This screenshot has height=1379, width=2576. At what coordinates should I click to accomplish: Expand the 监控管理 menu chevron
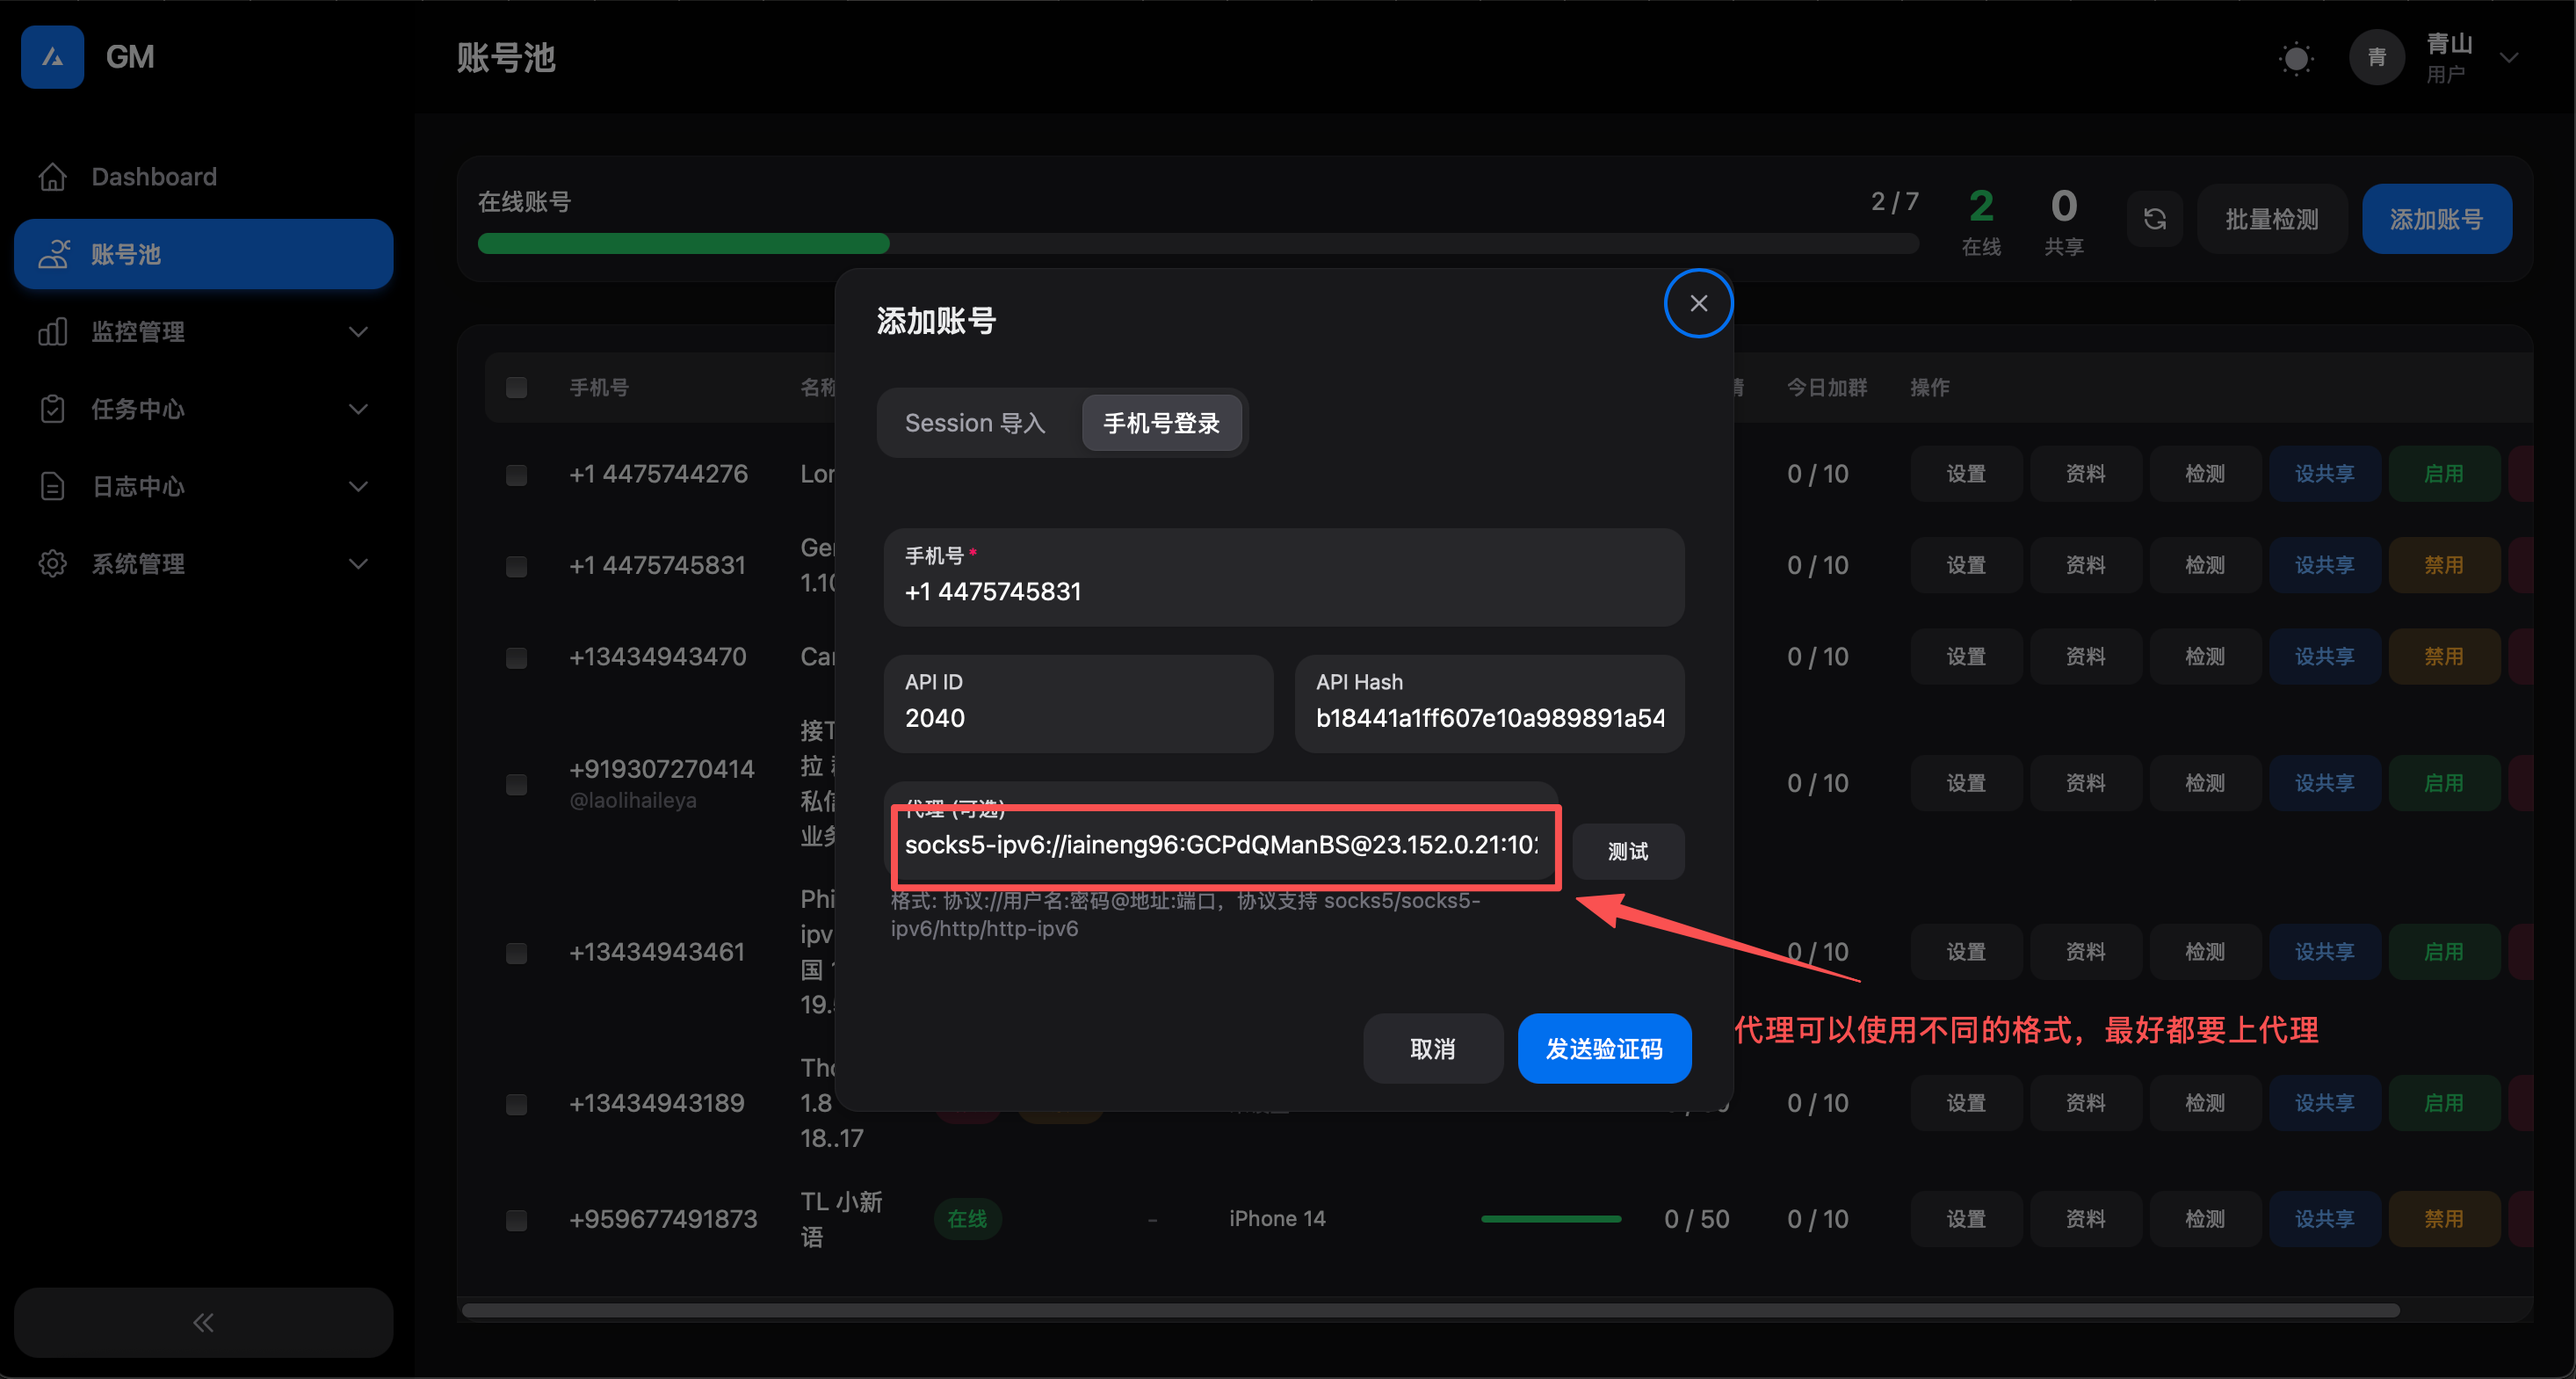point(358,331)
